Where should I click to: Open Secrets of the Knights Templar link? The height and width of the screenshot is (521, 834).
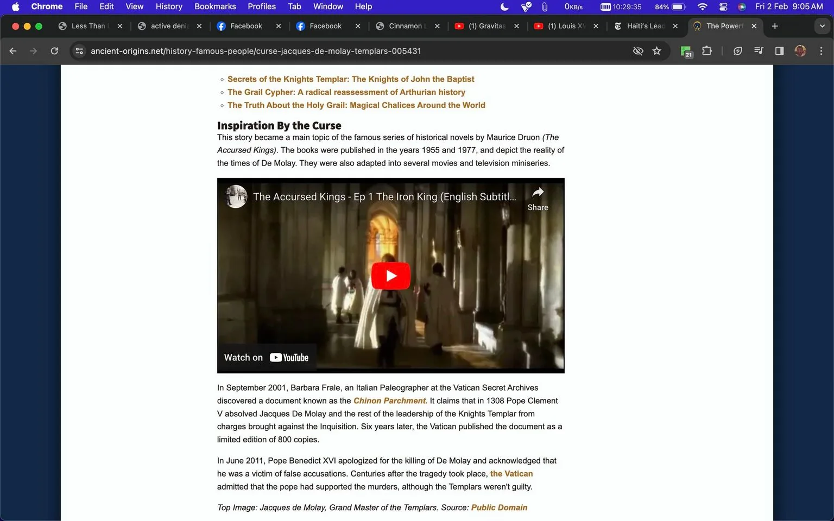(351, 79)
